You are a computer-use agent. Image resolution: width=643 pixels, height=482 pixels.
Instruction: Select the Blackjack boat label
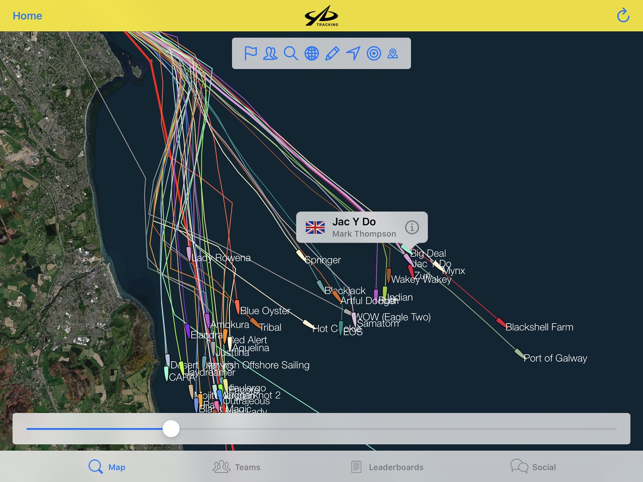345,290
